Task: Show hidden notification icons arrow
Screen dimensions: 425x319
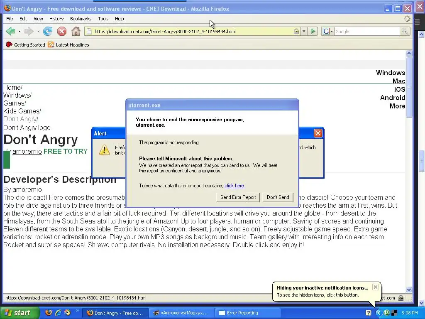Action: (379, 313)
